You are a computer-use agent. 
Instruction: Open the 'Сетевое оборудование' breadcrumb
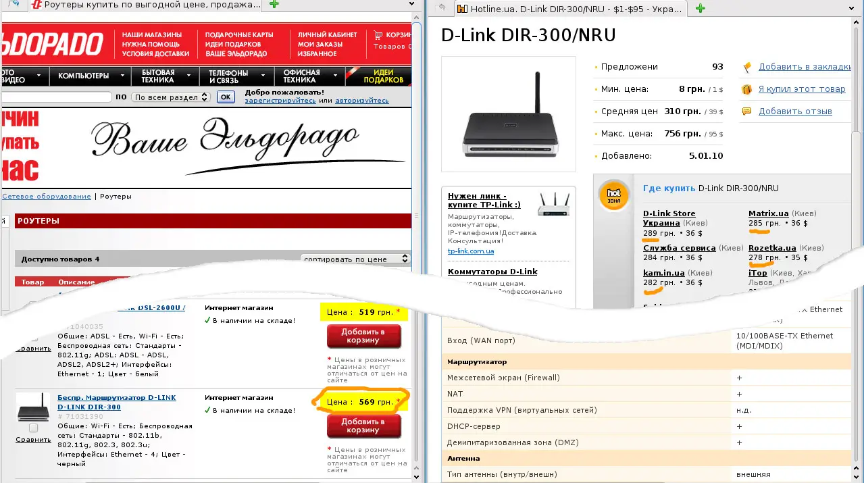point(47,197)
